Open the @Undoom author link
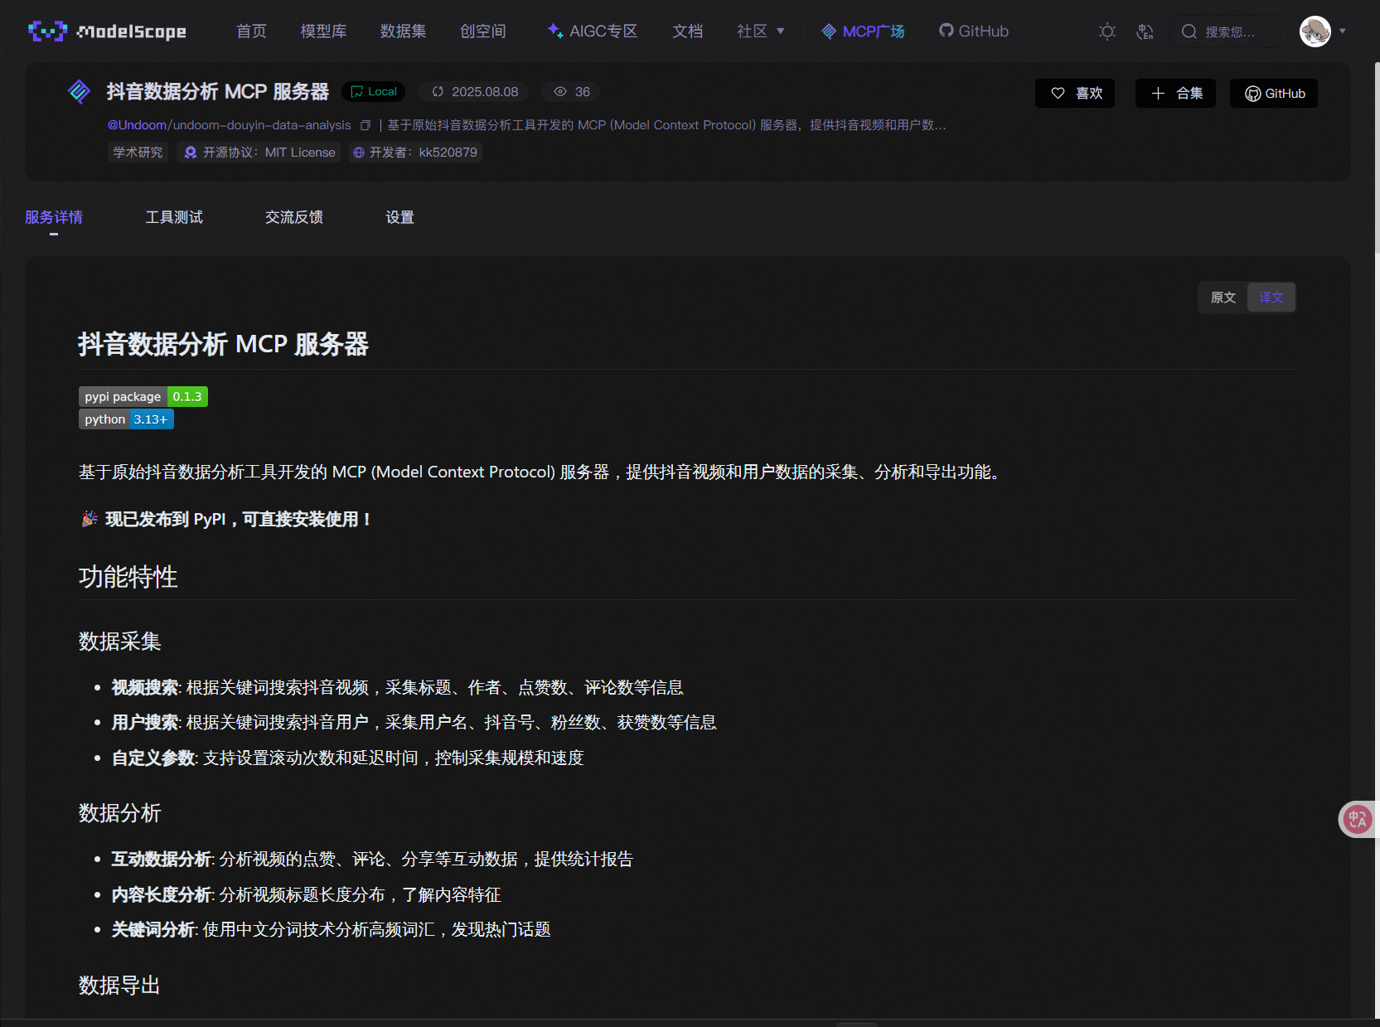1380x1027 pixels. (x=137, y=125)
